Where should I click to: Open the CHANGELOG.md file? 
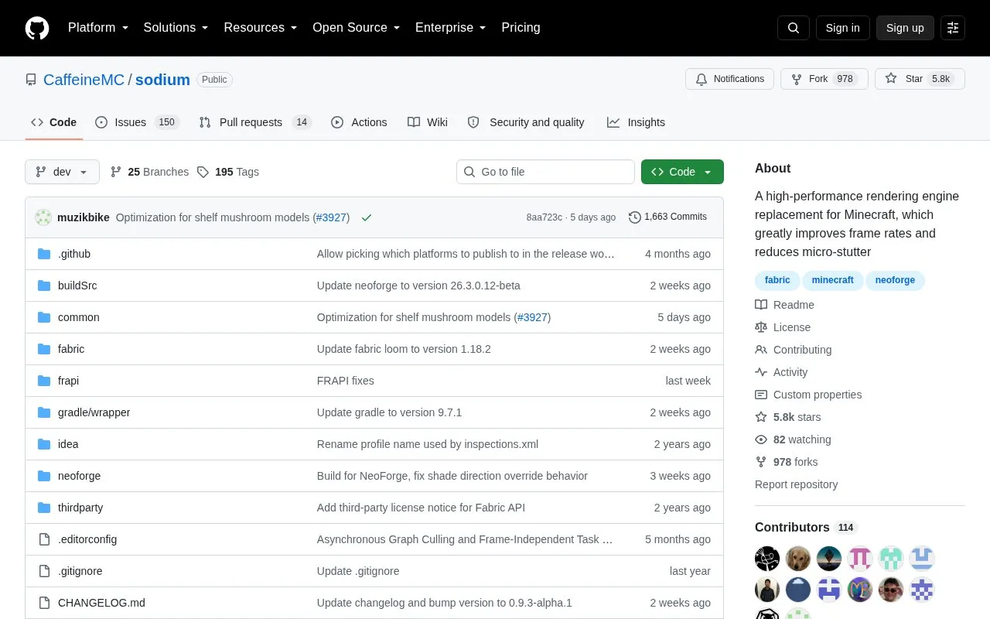101,603
